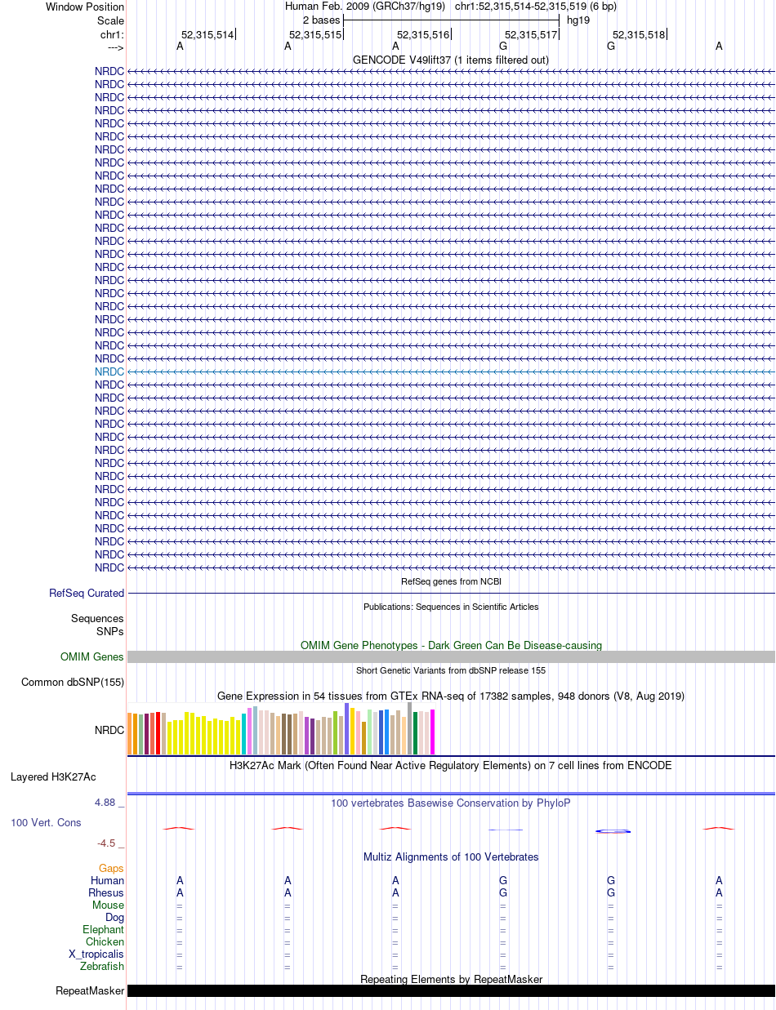Click the chr1 position label 52,315,516
The image size is (776, 1010).
[x=423, y=35]
